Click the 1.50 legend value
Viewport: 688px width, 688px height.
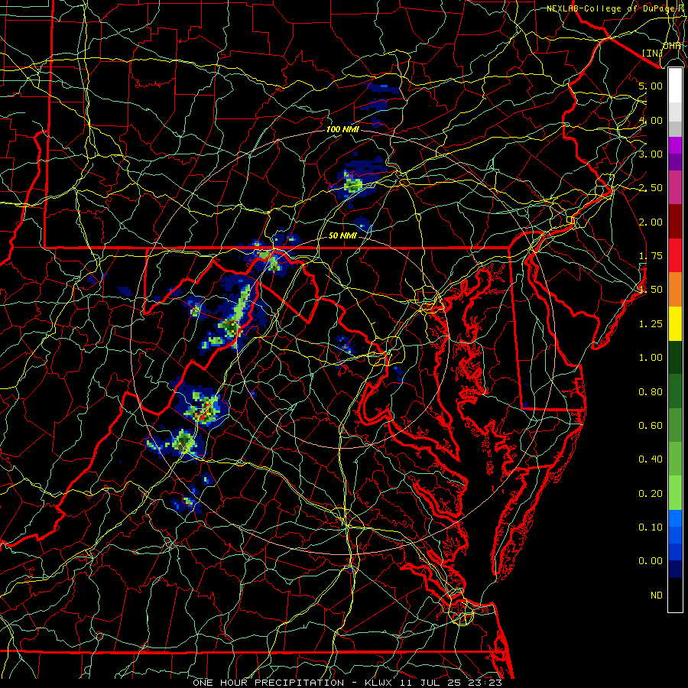651,290
